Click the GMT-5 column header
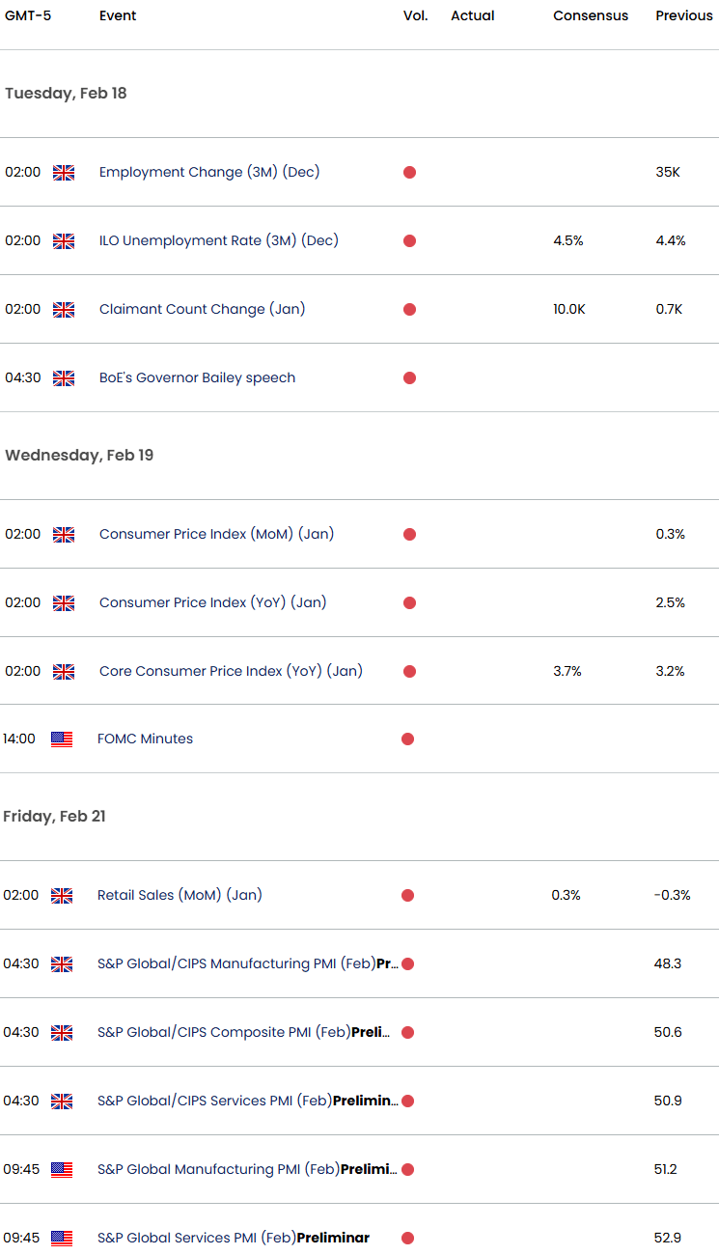 coord(27,15)
